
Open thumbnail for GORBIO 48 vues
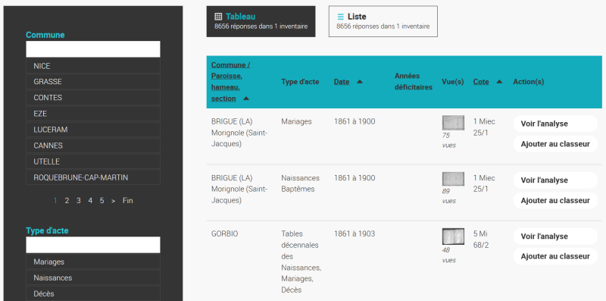point(453,237)
